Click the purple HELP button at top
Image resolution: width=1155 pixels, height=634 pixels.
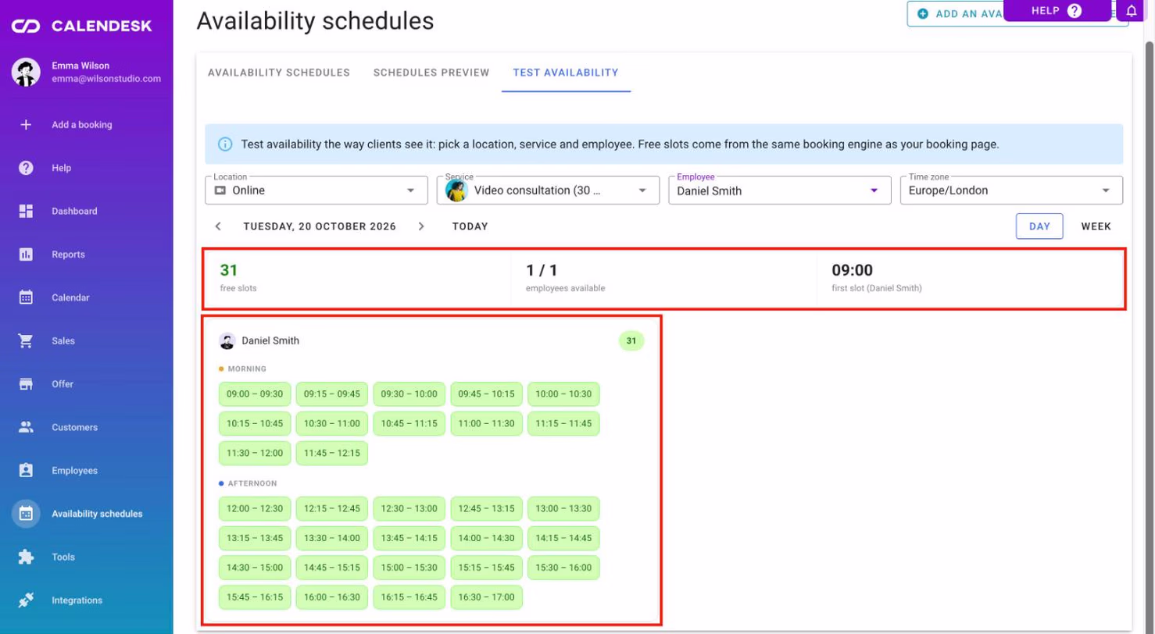pyautogui.click(x=1057, y=11)
